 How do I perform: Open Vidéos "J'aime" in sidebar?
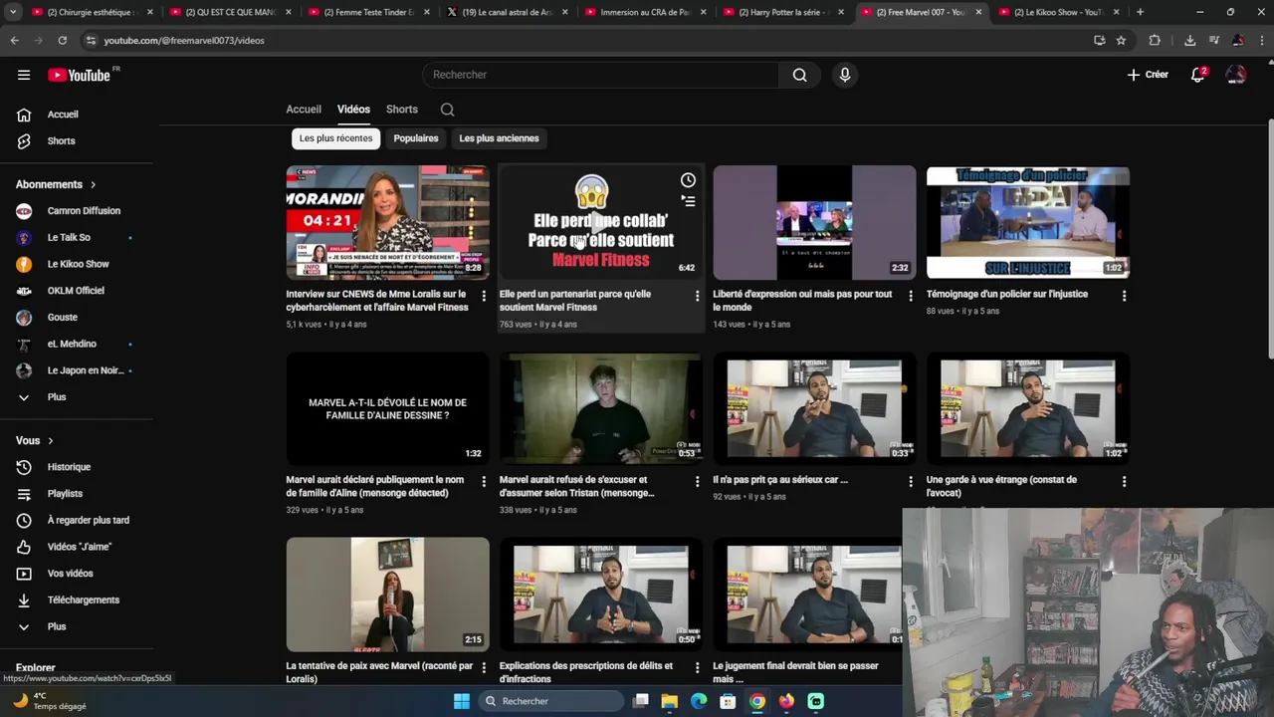[80, 547]
